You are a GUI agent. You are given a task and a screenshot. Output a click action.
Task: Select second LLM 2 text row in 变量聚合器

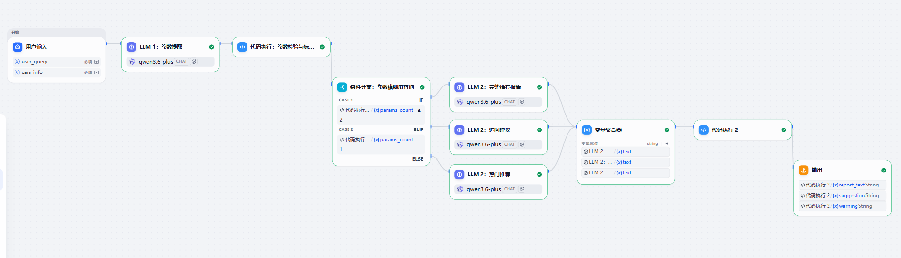[625, 162]
